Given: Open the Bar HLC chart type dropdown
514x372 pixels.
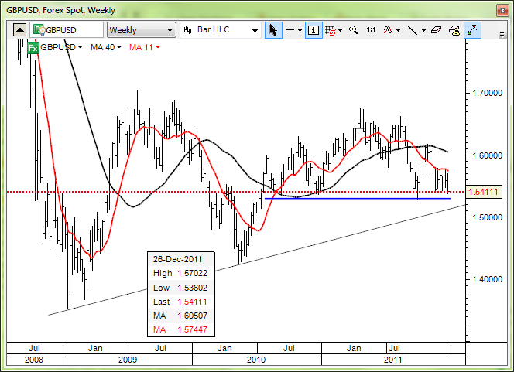Looking at the screenshot, I should click(x=221, y=30).
